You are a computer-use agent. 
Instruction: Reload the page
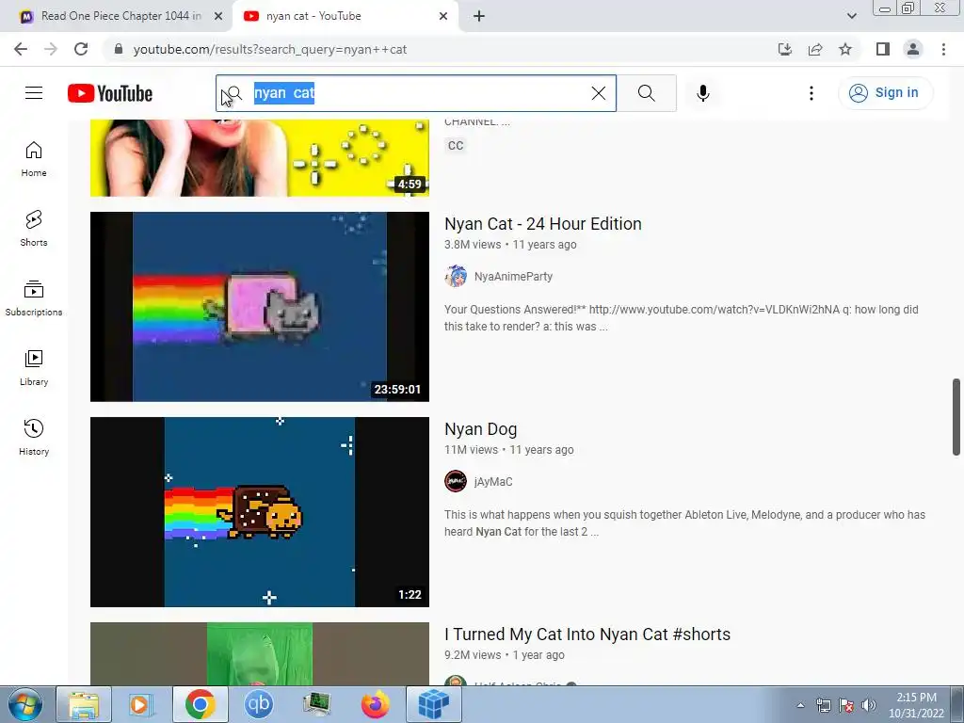[x=81, y=49]
